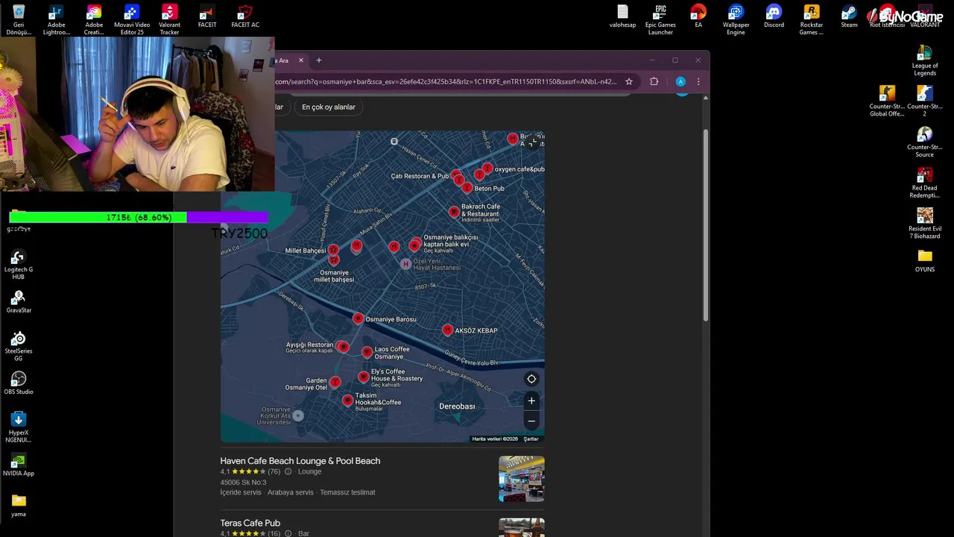This screenshot has height=537, width=954.
Task: Select oxygen cafe&pub map pin
Action: [x=487, y=169]
